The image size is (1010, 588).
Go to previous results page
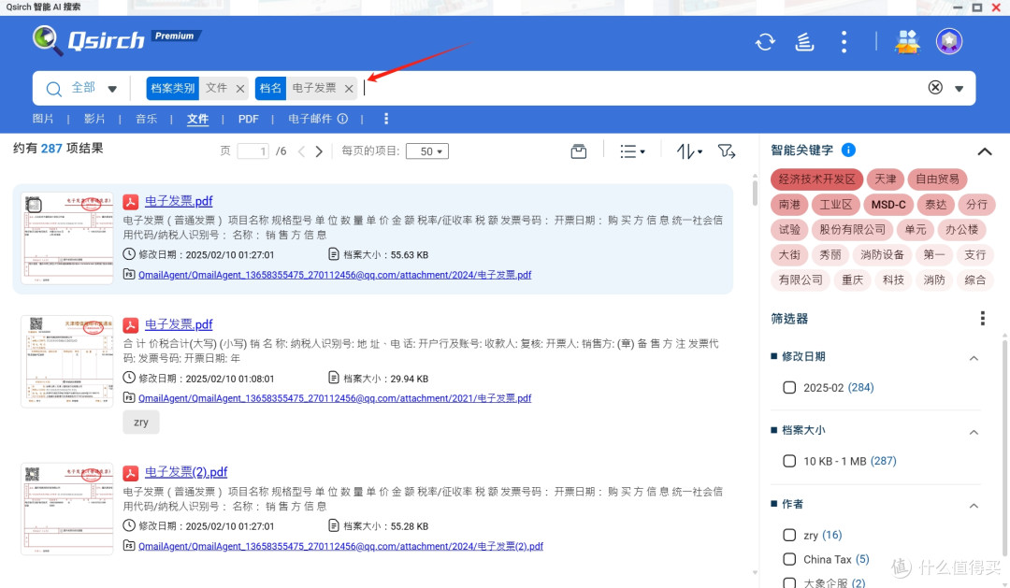301,151
